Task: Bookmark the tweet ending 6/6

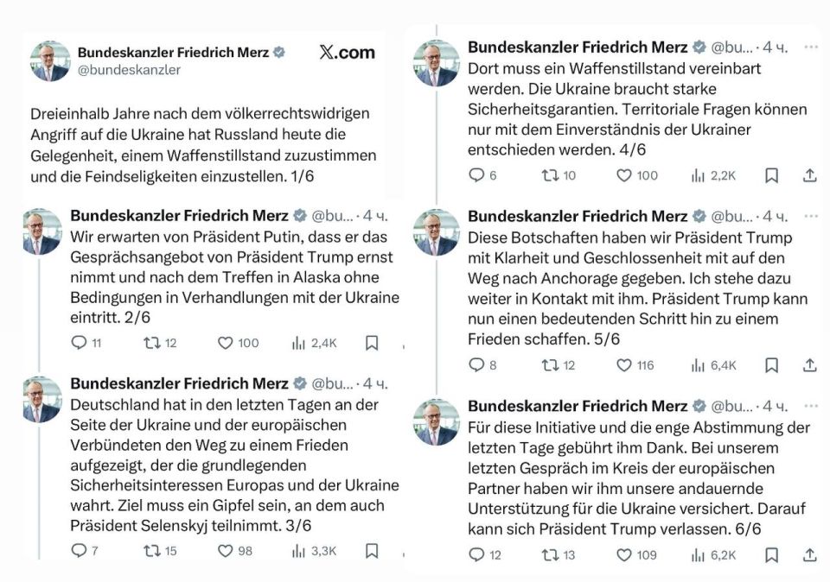Action: (771, 554)
